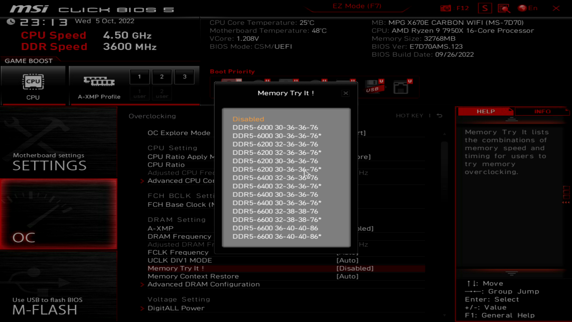This screenshot has width=572, height=322.
Task: Click the Favorites S icon in the top bar
Action: click(485, 8)
